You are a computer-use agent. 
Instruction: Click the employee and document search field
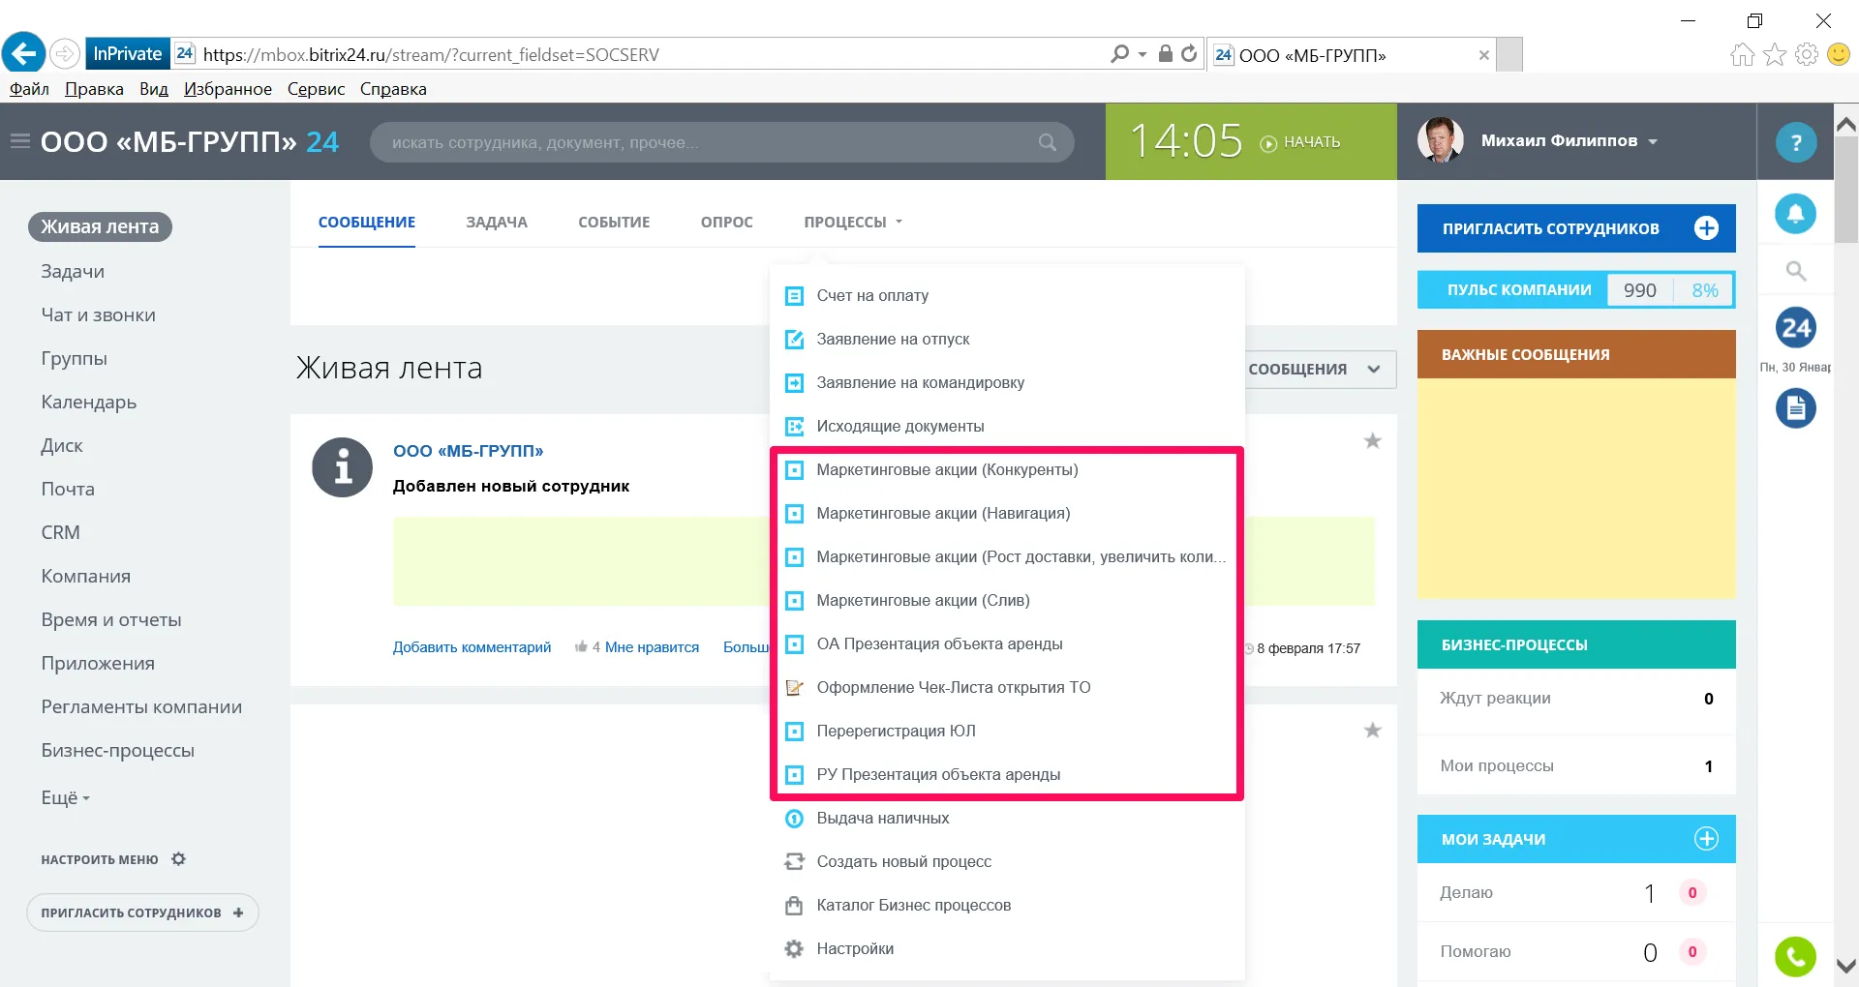pyautogui.click(x=707, y=142)
